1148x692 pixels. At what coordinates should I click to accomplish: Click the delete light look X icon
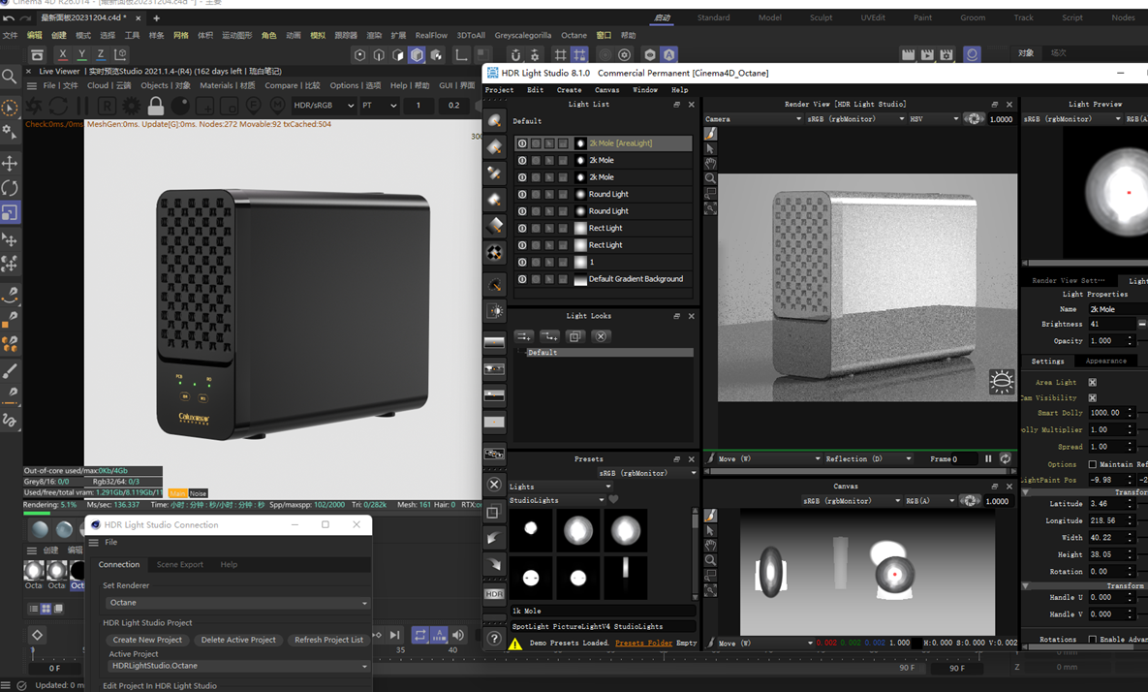(x=601, y=336)
